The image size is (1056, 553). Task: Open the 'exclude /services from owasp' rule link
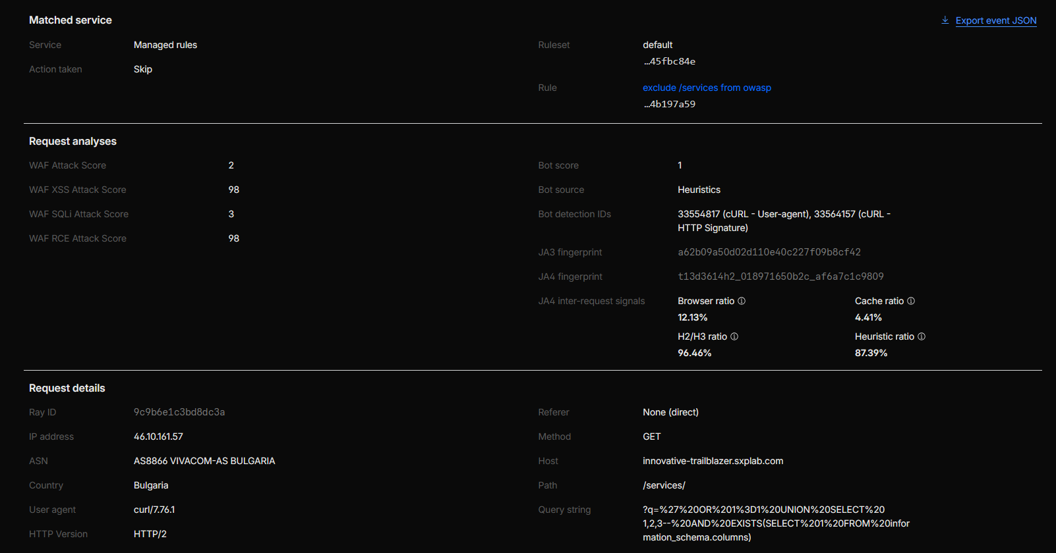[x=707, y=88]
